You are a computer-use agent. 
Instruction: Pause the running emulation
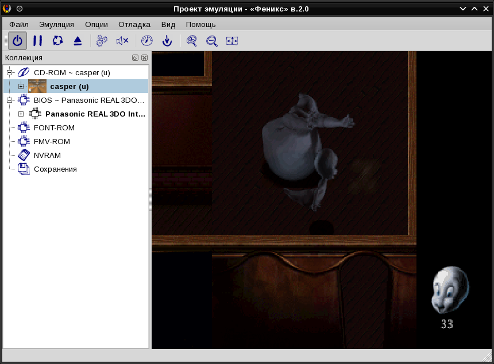[37, 41]
